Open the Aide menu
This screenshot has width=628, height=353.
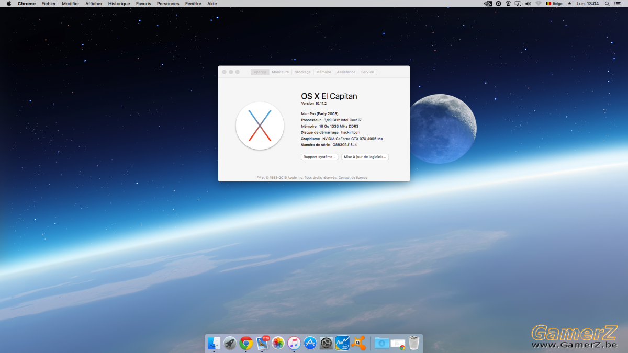[x=212, y=4]
